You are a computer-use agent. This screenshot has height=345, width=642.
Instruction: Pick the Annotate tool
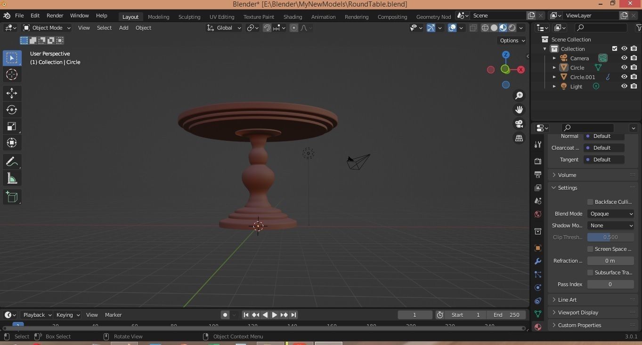[12, 161]
